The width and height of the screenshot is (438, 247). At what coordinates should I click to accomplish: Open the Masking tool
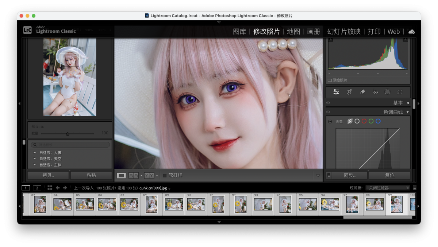pos(387,92)
